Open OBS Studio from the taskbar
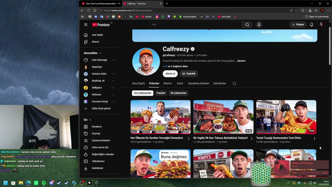This screenshot has height=187, width=332. coord(82,183)
